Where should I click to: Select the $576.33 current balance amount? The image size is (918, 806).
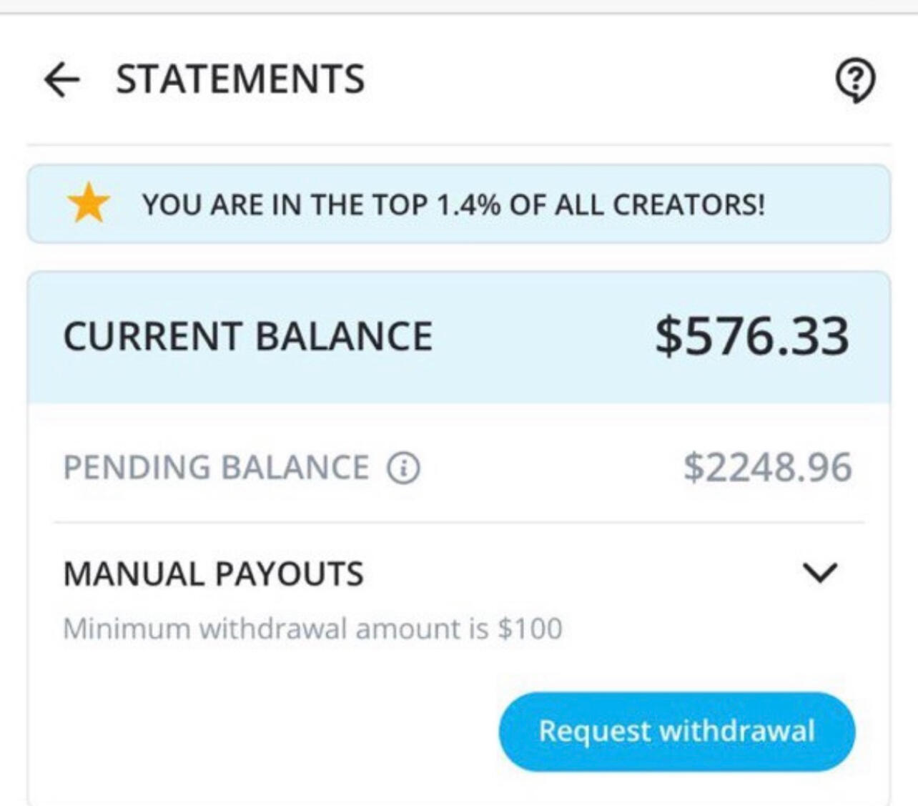pyautogui.click(x=752, y=336)
